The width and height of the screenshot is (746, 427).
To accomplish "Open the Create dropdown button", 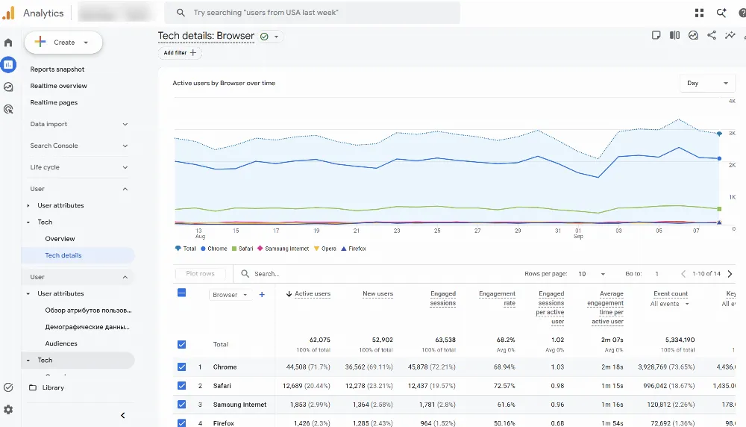I will pos(63,43).
